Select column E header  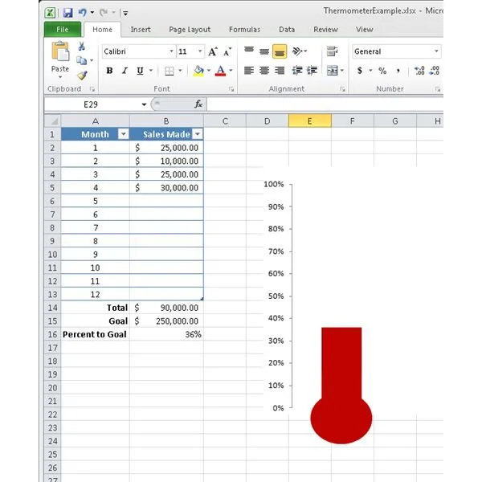[310, 121]
